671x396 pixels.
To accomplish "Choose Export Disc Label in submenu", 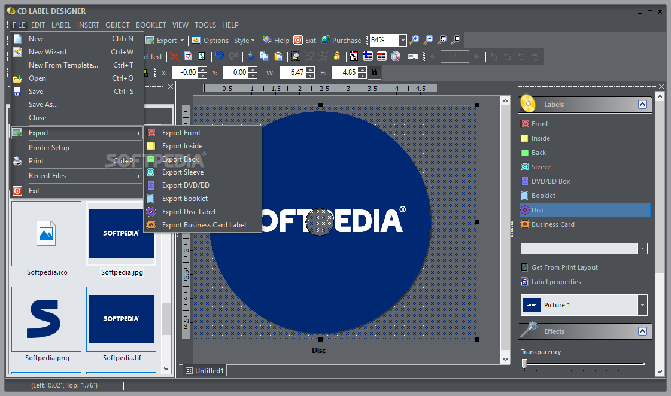I will click(x=203, y=212).
